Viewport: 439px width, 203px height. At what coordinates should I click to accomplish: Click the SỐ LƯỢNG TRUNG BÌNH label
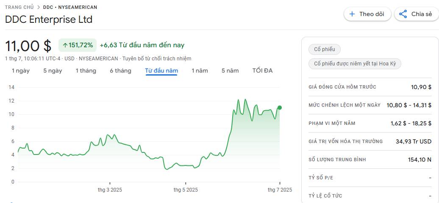(337, 160)
